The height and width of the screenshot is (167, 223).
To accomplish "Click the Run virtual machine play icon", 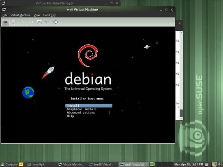I will coord(24,22).
